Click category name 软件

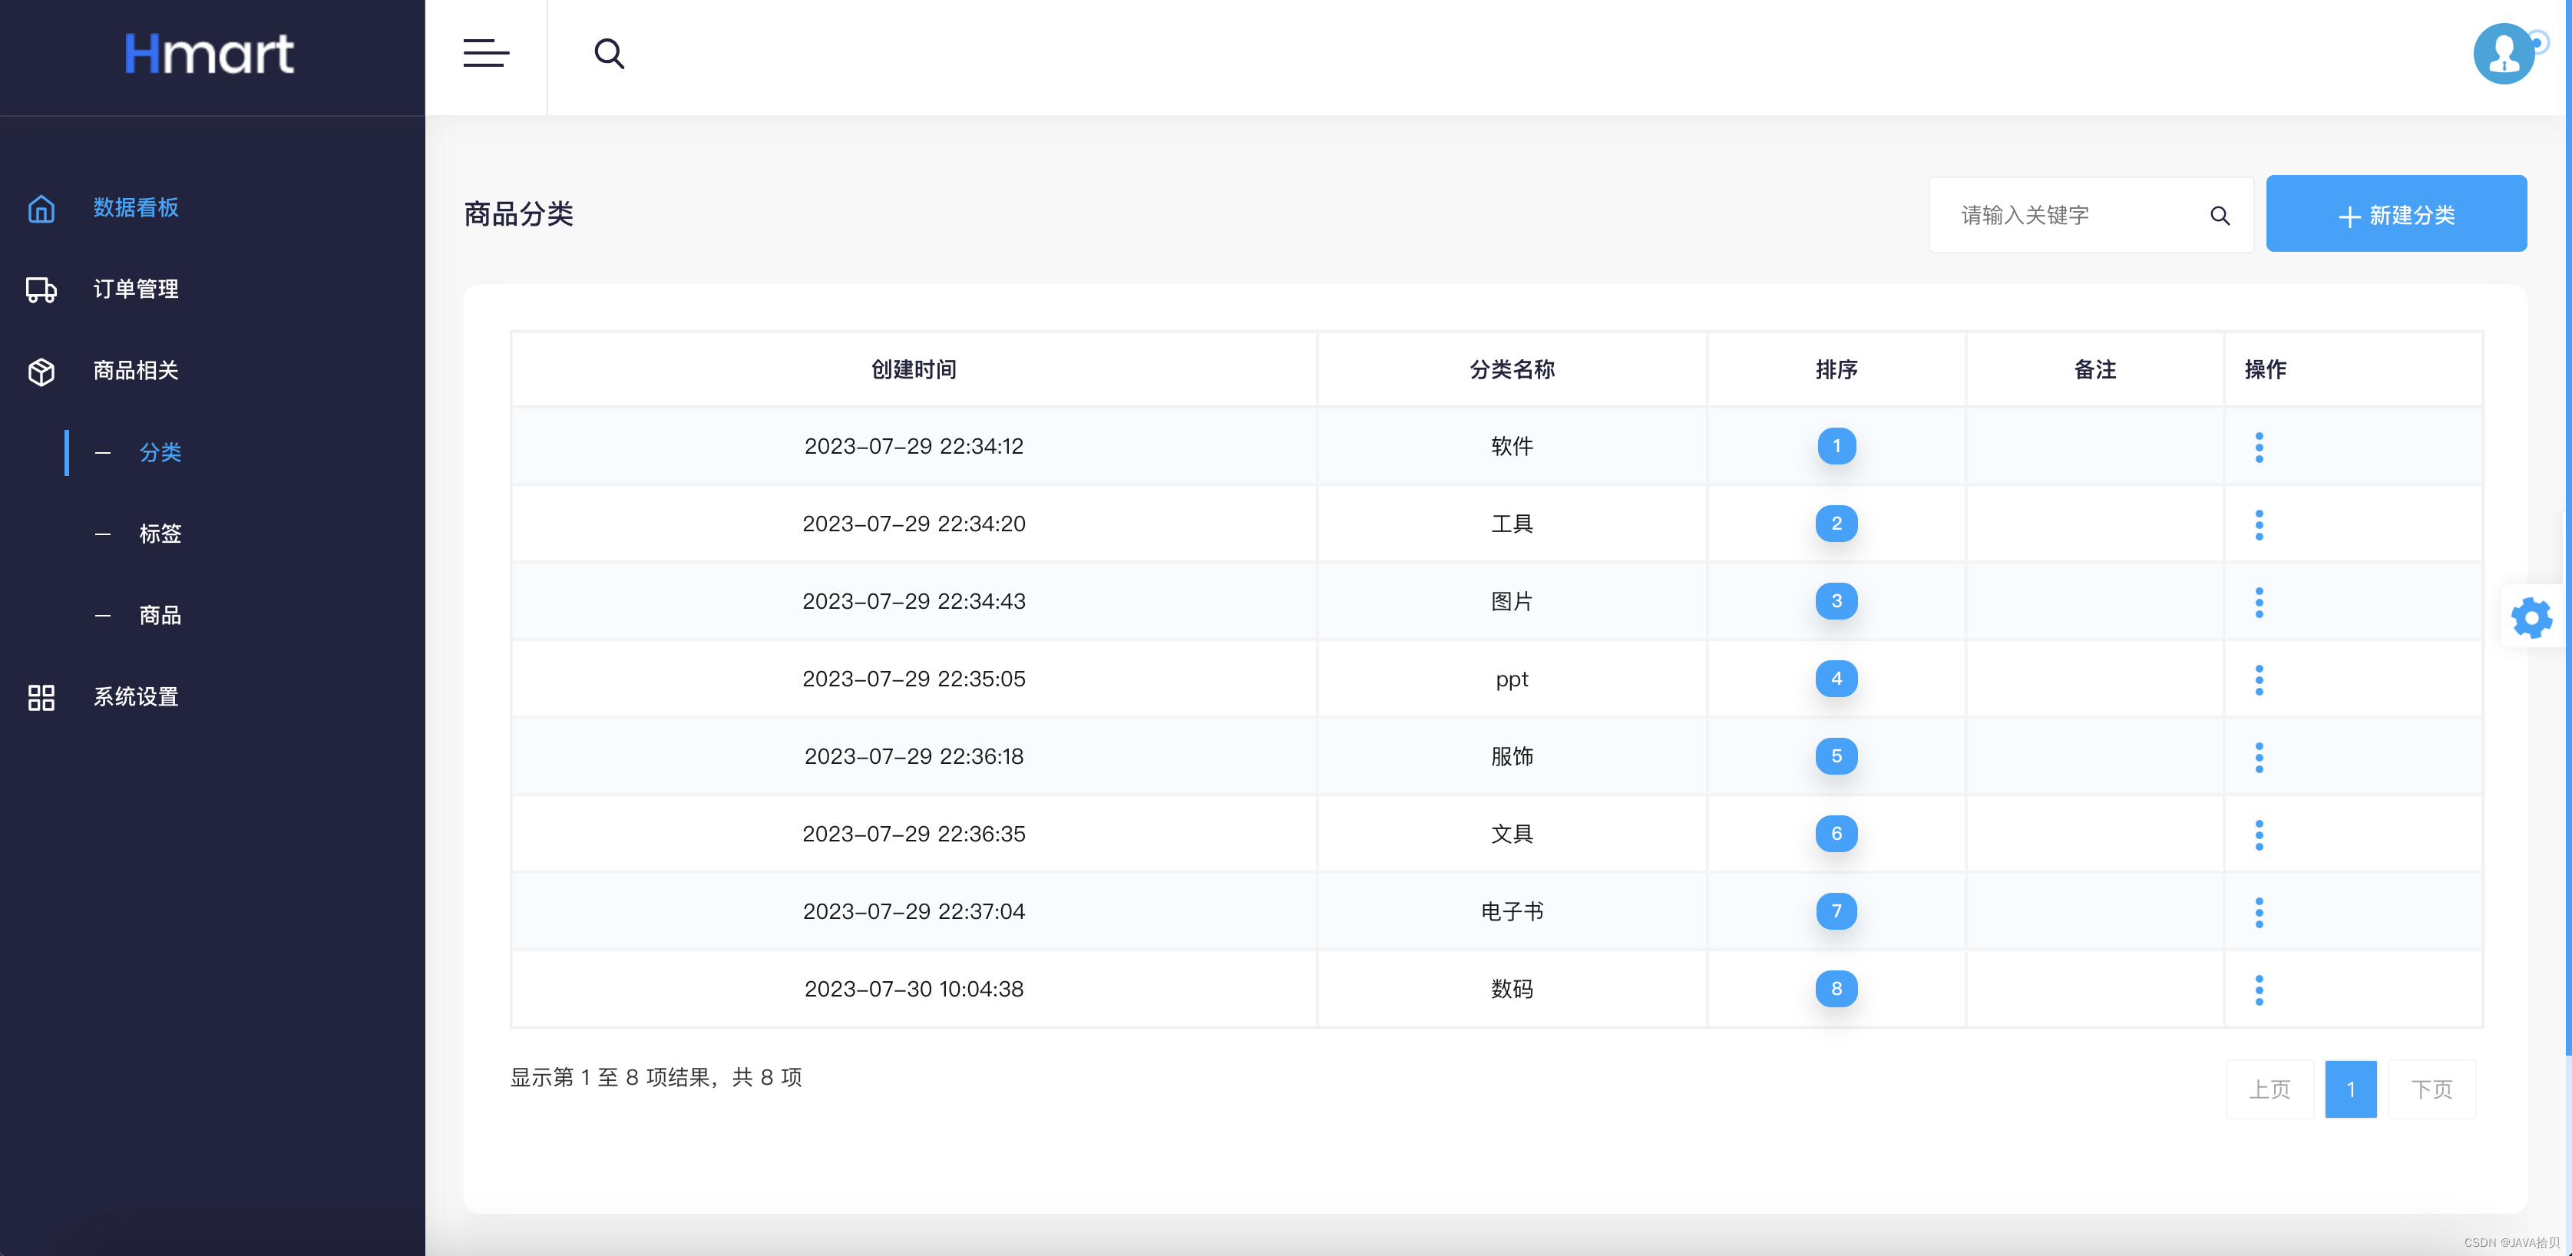(1512, 446)
